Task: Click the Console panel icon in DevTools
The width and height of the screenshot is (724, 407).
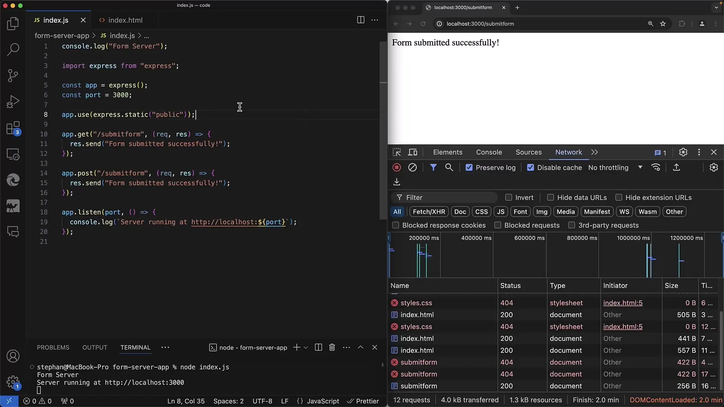Action: point(489,152)
